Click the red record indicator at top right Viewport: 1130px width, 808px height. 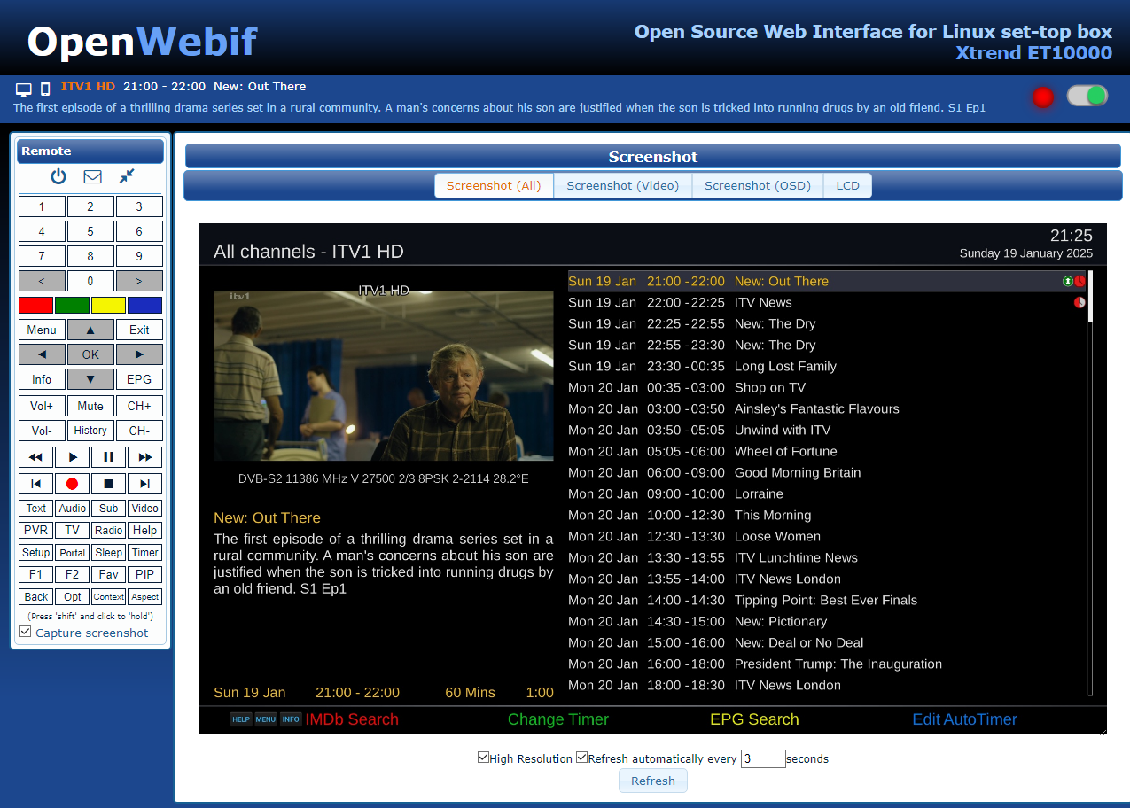[x=1043, y=97]
